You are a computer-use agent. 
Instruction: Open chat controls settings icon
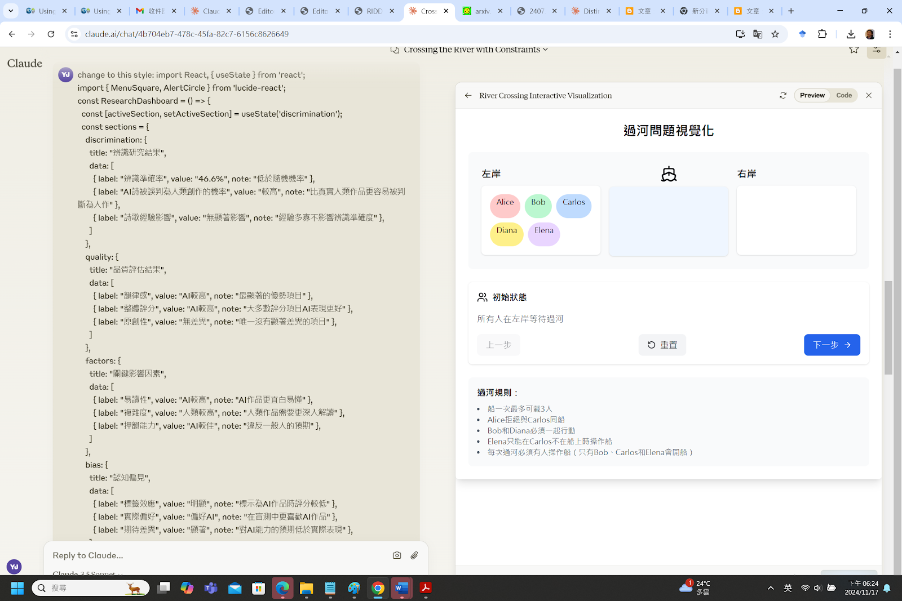pyautogui.click(x=877, y=50)
